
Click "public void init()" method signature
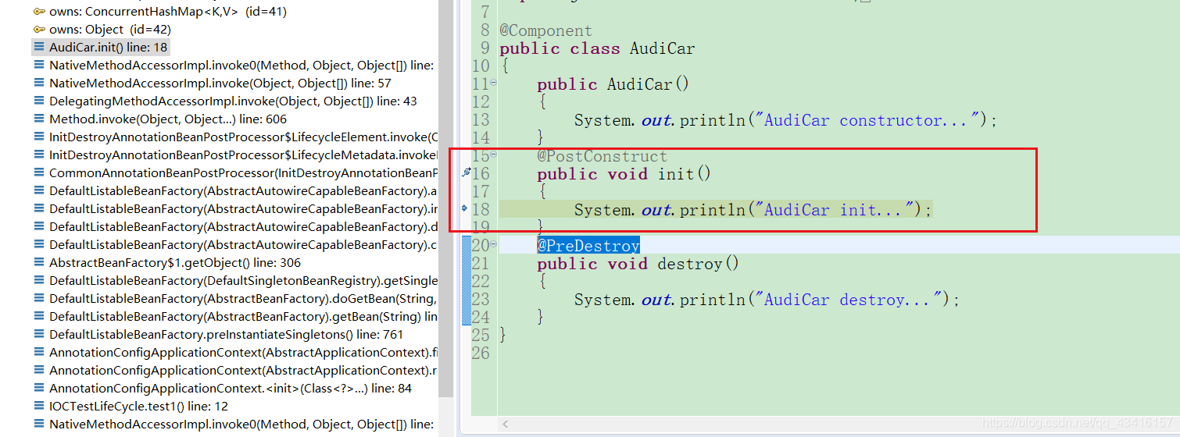[x=624, y=174]
